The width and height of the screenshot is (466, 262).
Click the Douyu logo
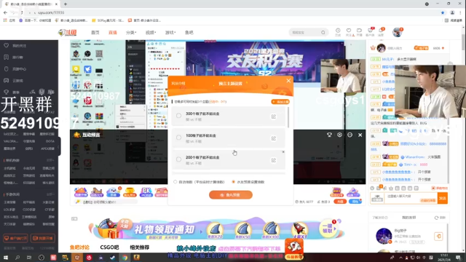click(x=68, y=32)
